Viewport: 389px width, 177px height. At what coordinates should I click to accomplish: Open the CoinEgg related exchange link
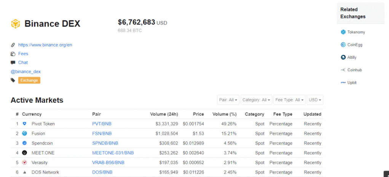[355, 45]
